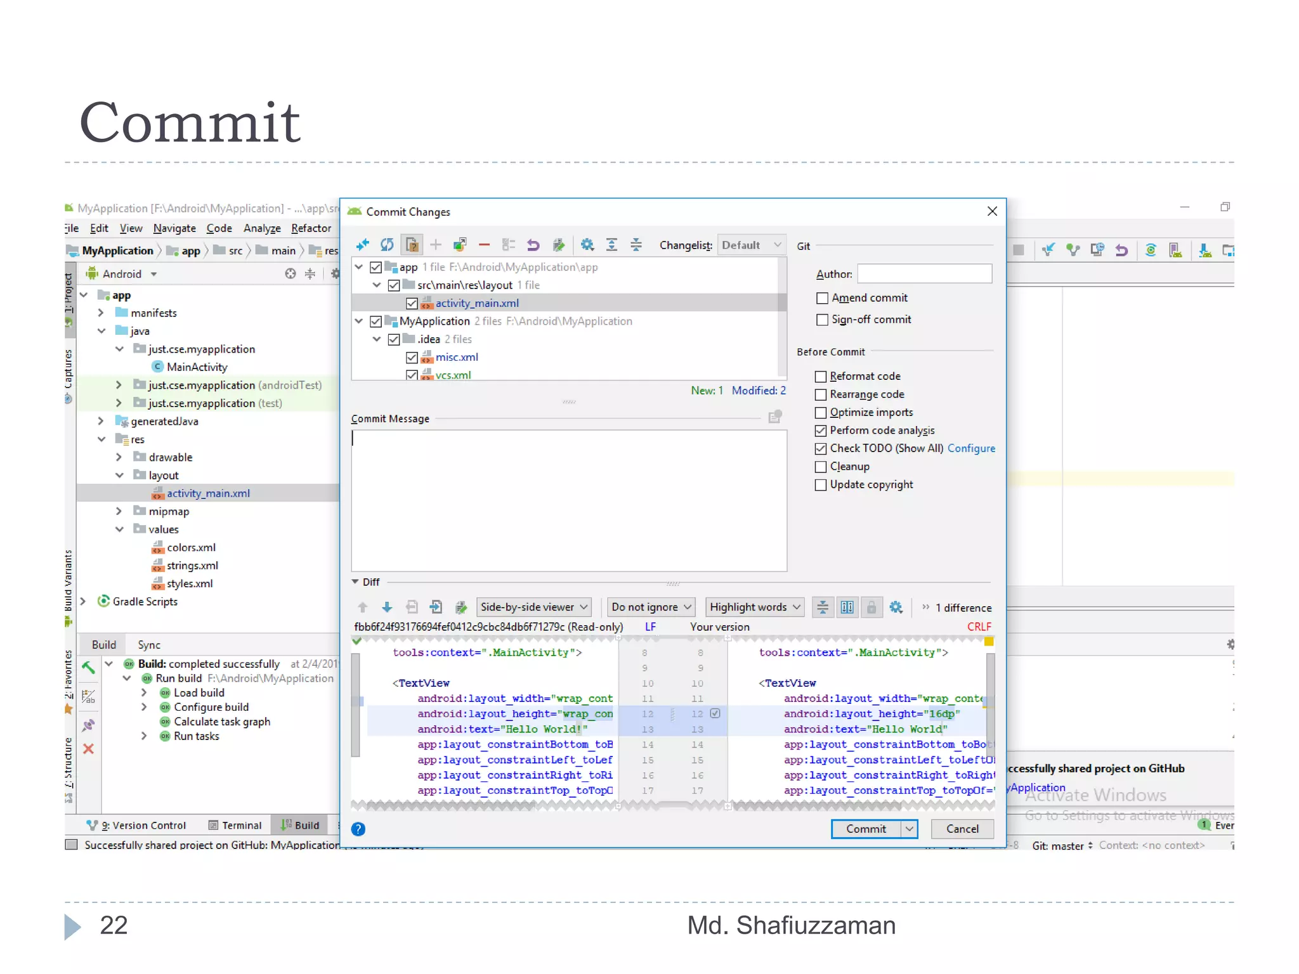Viewport: 1299px width, 974px height.
Task: Click the red Delete minus icon
Action: tap(484, 245)
